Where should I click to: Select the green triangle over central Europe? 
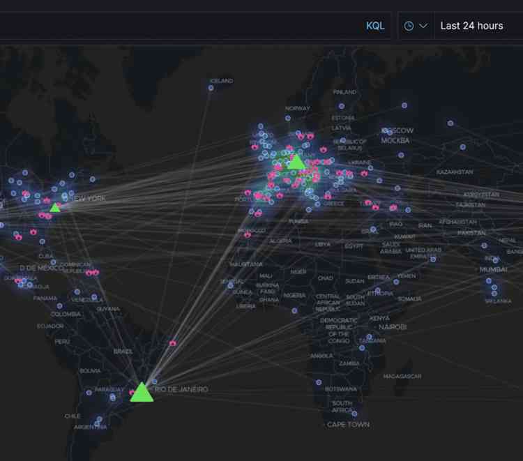coord(296,162)
